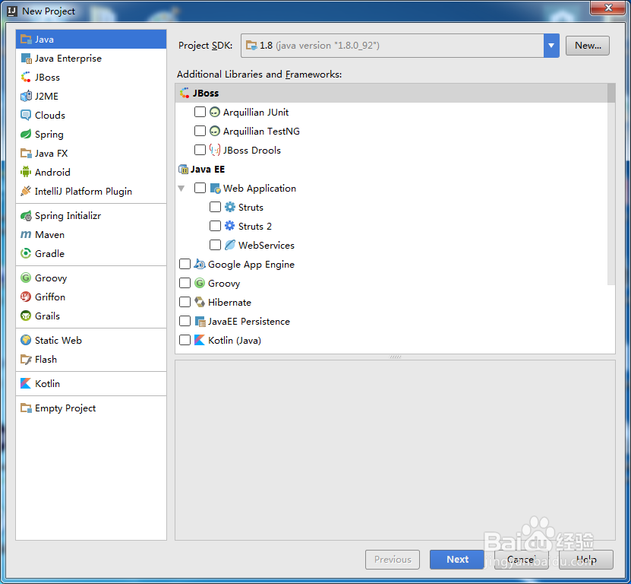Pick the IntelliJ Platform Plugin icon
631x584 pixels.
[x=26, y=191]
